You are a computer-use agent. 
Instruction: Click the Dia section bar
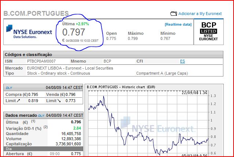[43, 149]
